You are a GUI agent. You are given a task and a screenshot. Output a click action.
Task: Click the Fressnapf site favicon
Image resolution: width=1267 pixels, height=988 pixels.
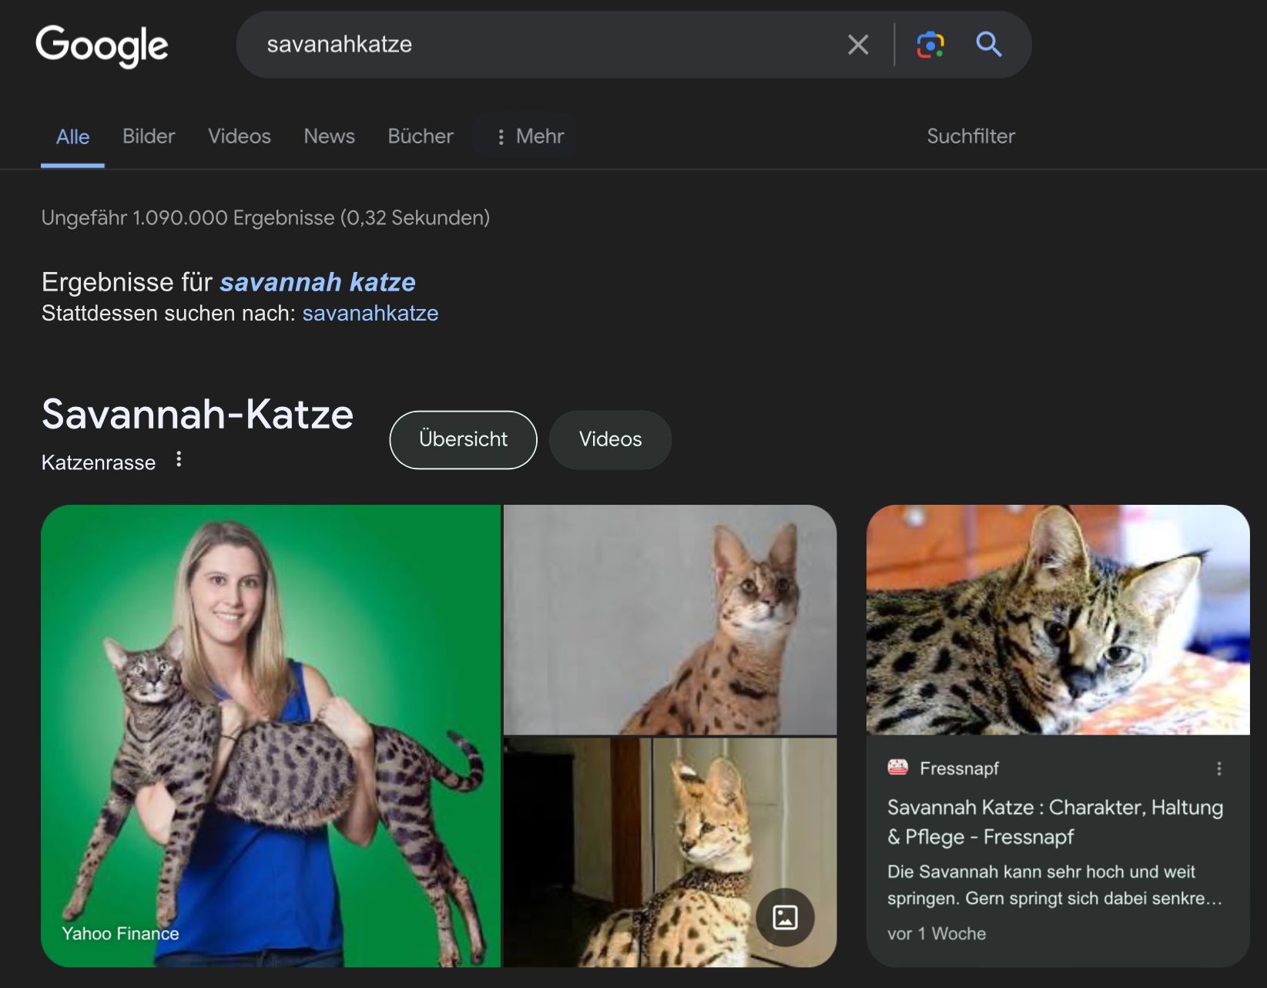[897, 768]
